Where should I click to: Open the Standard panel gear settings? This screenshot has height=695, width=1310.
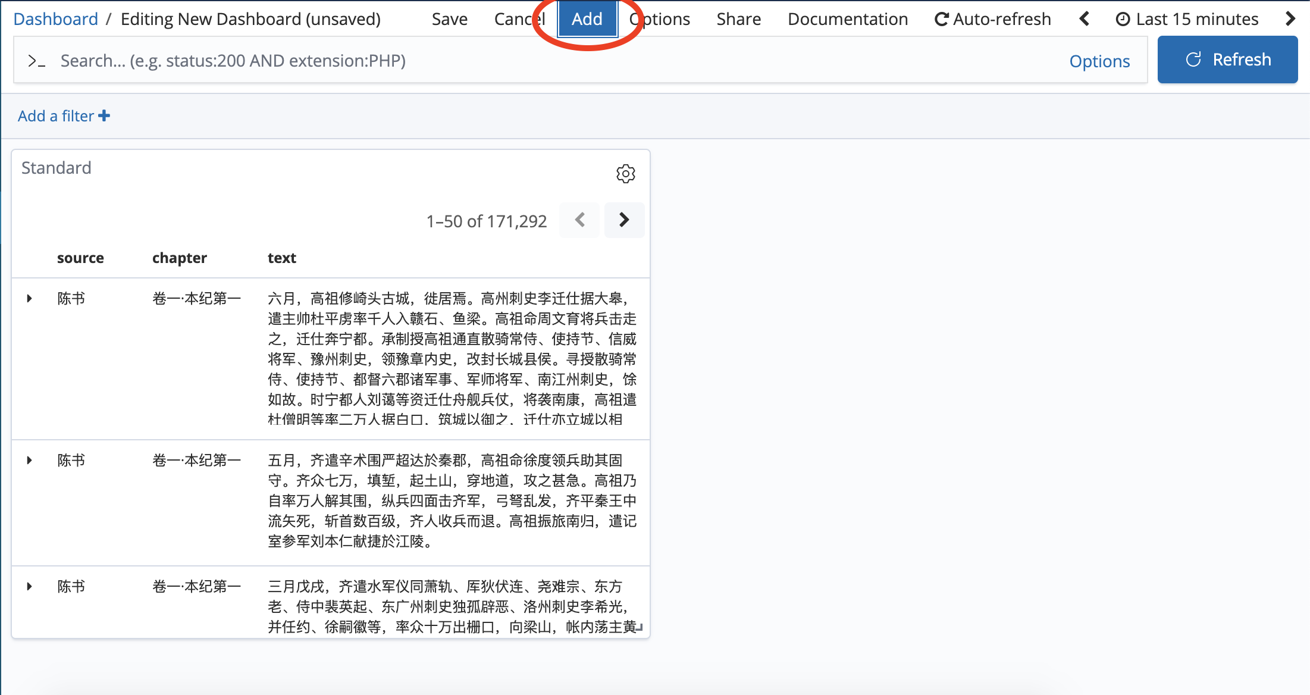tap(625, 174)
